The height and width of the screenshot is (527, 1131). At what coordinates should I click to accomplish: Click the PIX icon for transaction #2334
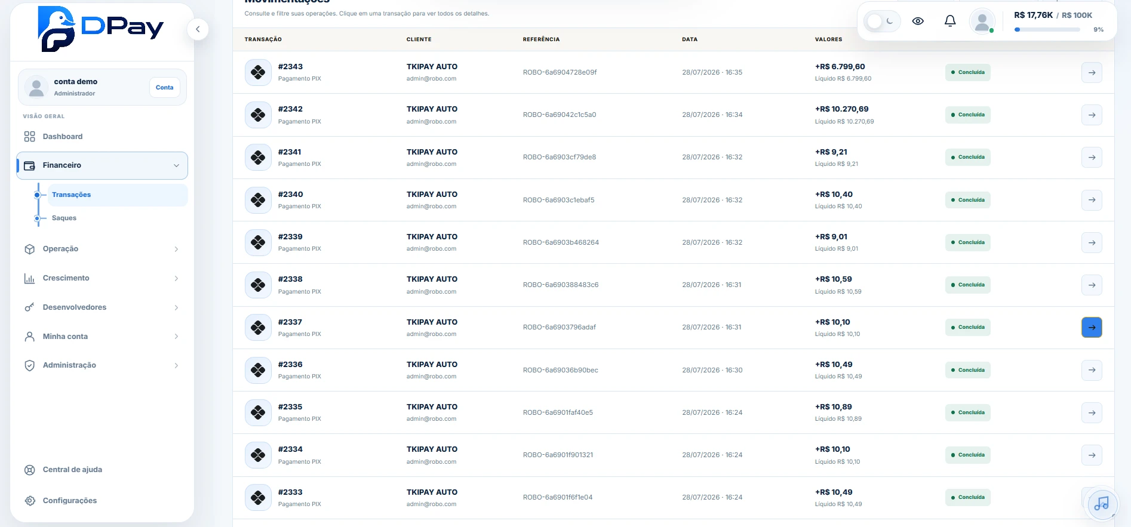258,455
